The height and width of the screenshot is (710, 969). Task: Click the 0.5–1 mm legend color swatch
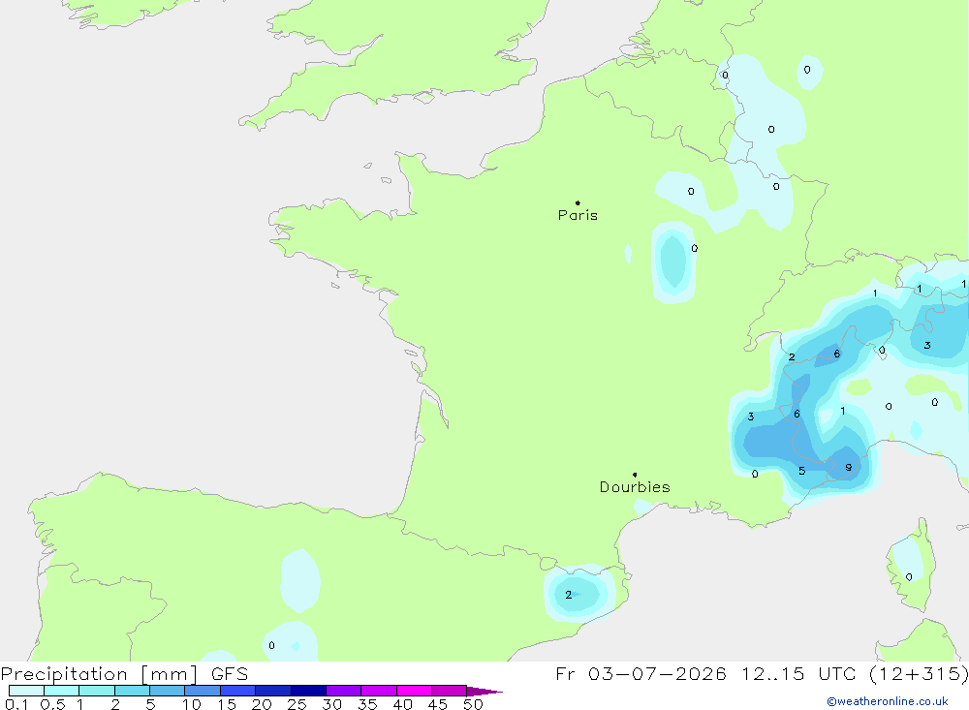tap(62, 691)
